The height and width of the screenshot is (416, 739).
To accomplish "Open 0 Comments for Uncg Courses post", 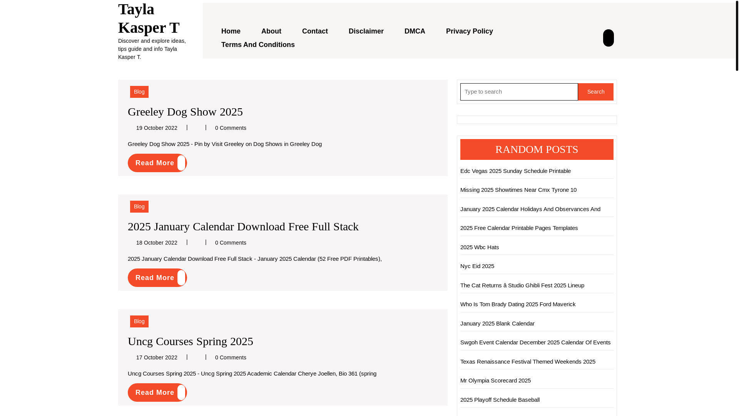I will (231, 357).
